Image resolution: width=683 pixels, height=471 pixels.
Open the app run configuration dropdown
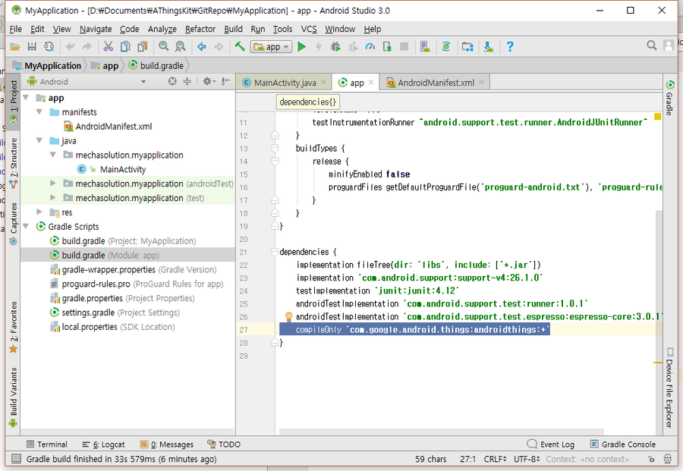pos(270,46)
